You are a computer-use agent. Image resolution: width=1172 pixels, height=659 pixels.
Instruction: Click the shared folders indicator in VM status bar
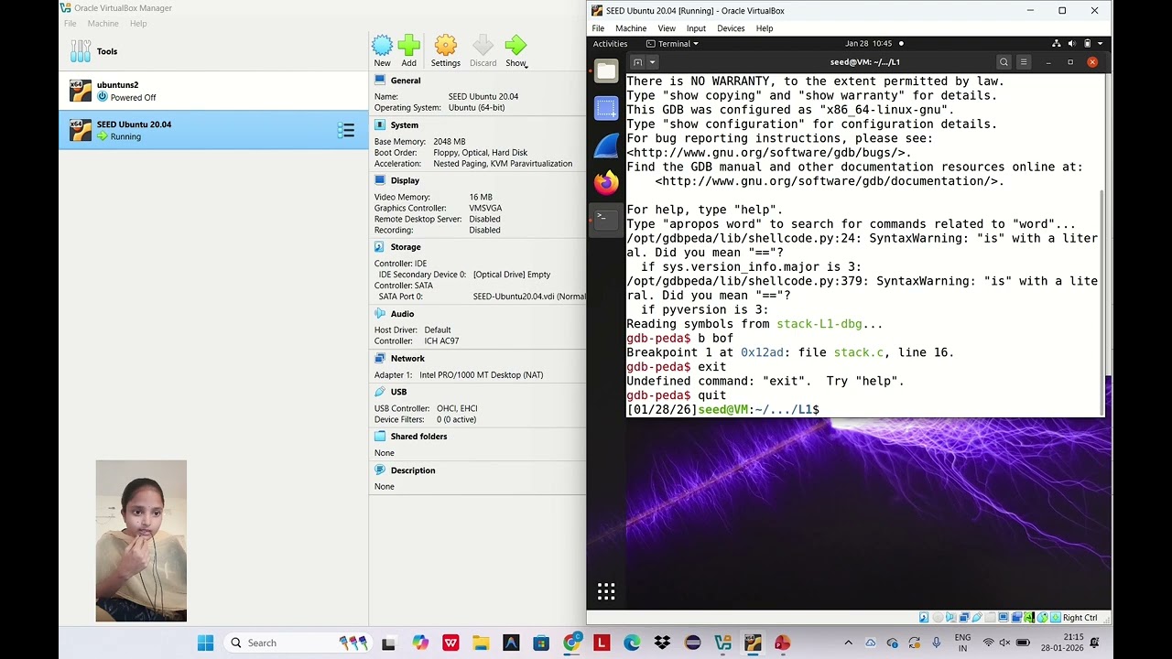point(991,618)
